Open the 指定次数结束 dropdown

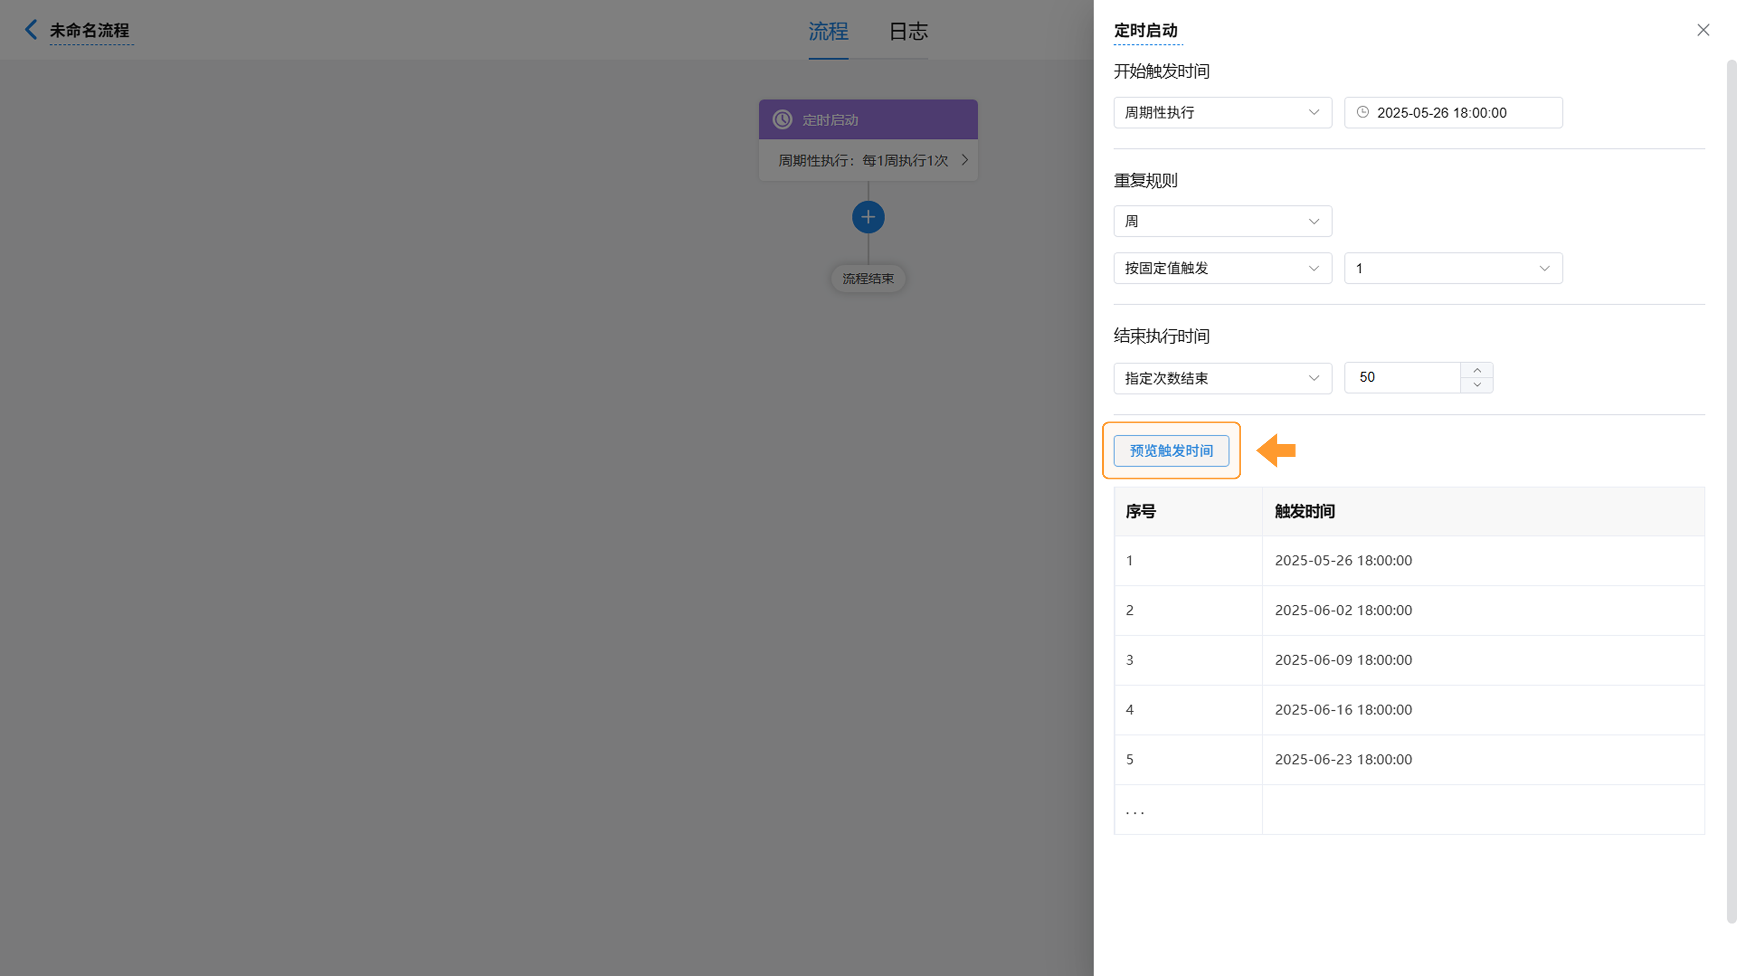pyautogui.click(x=1223, y=378)
